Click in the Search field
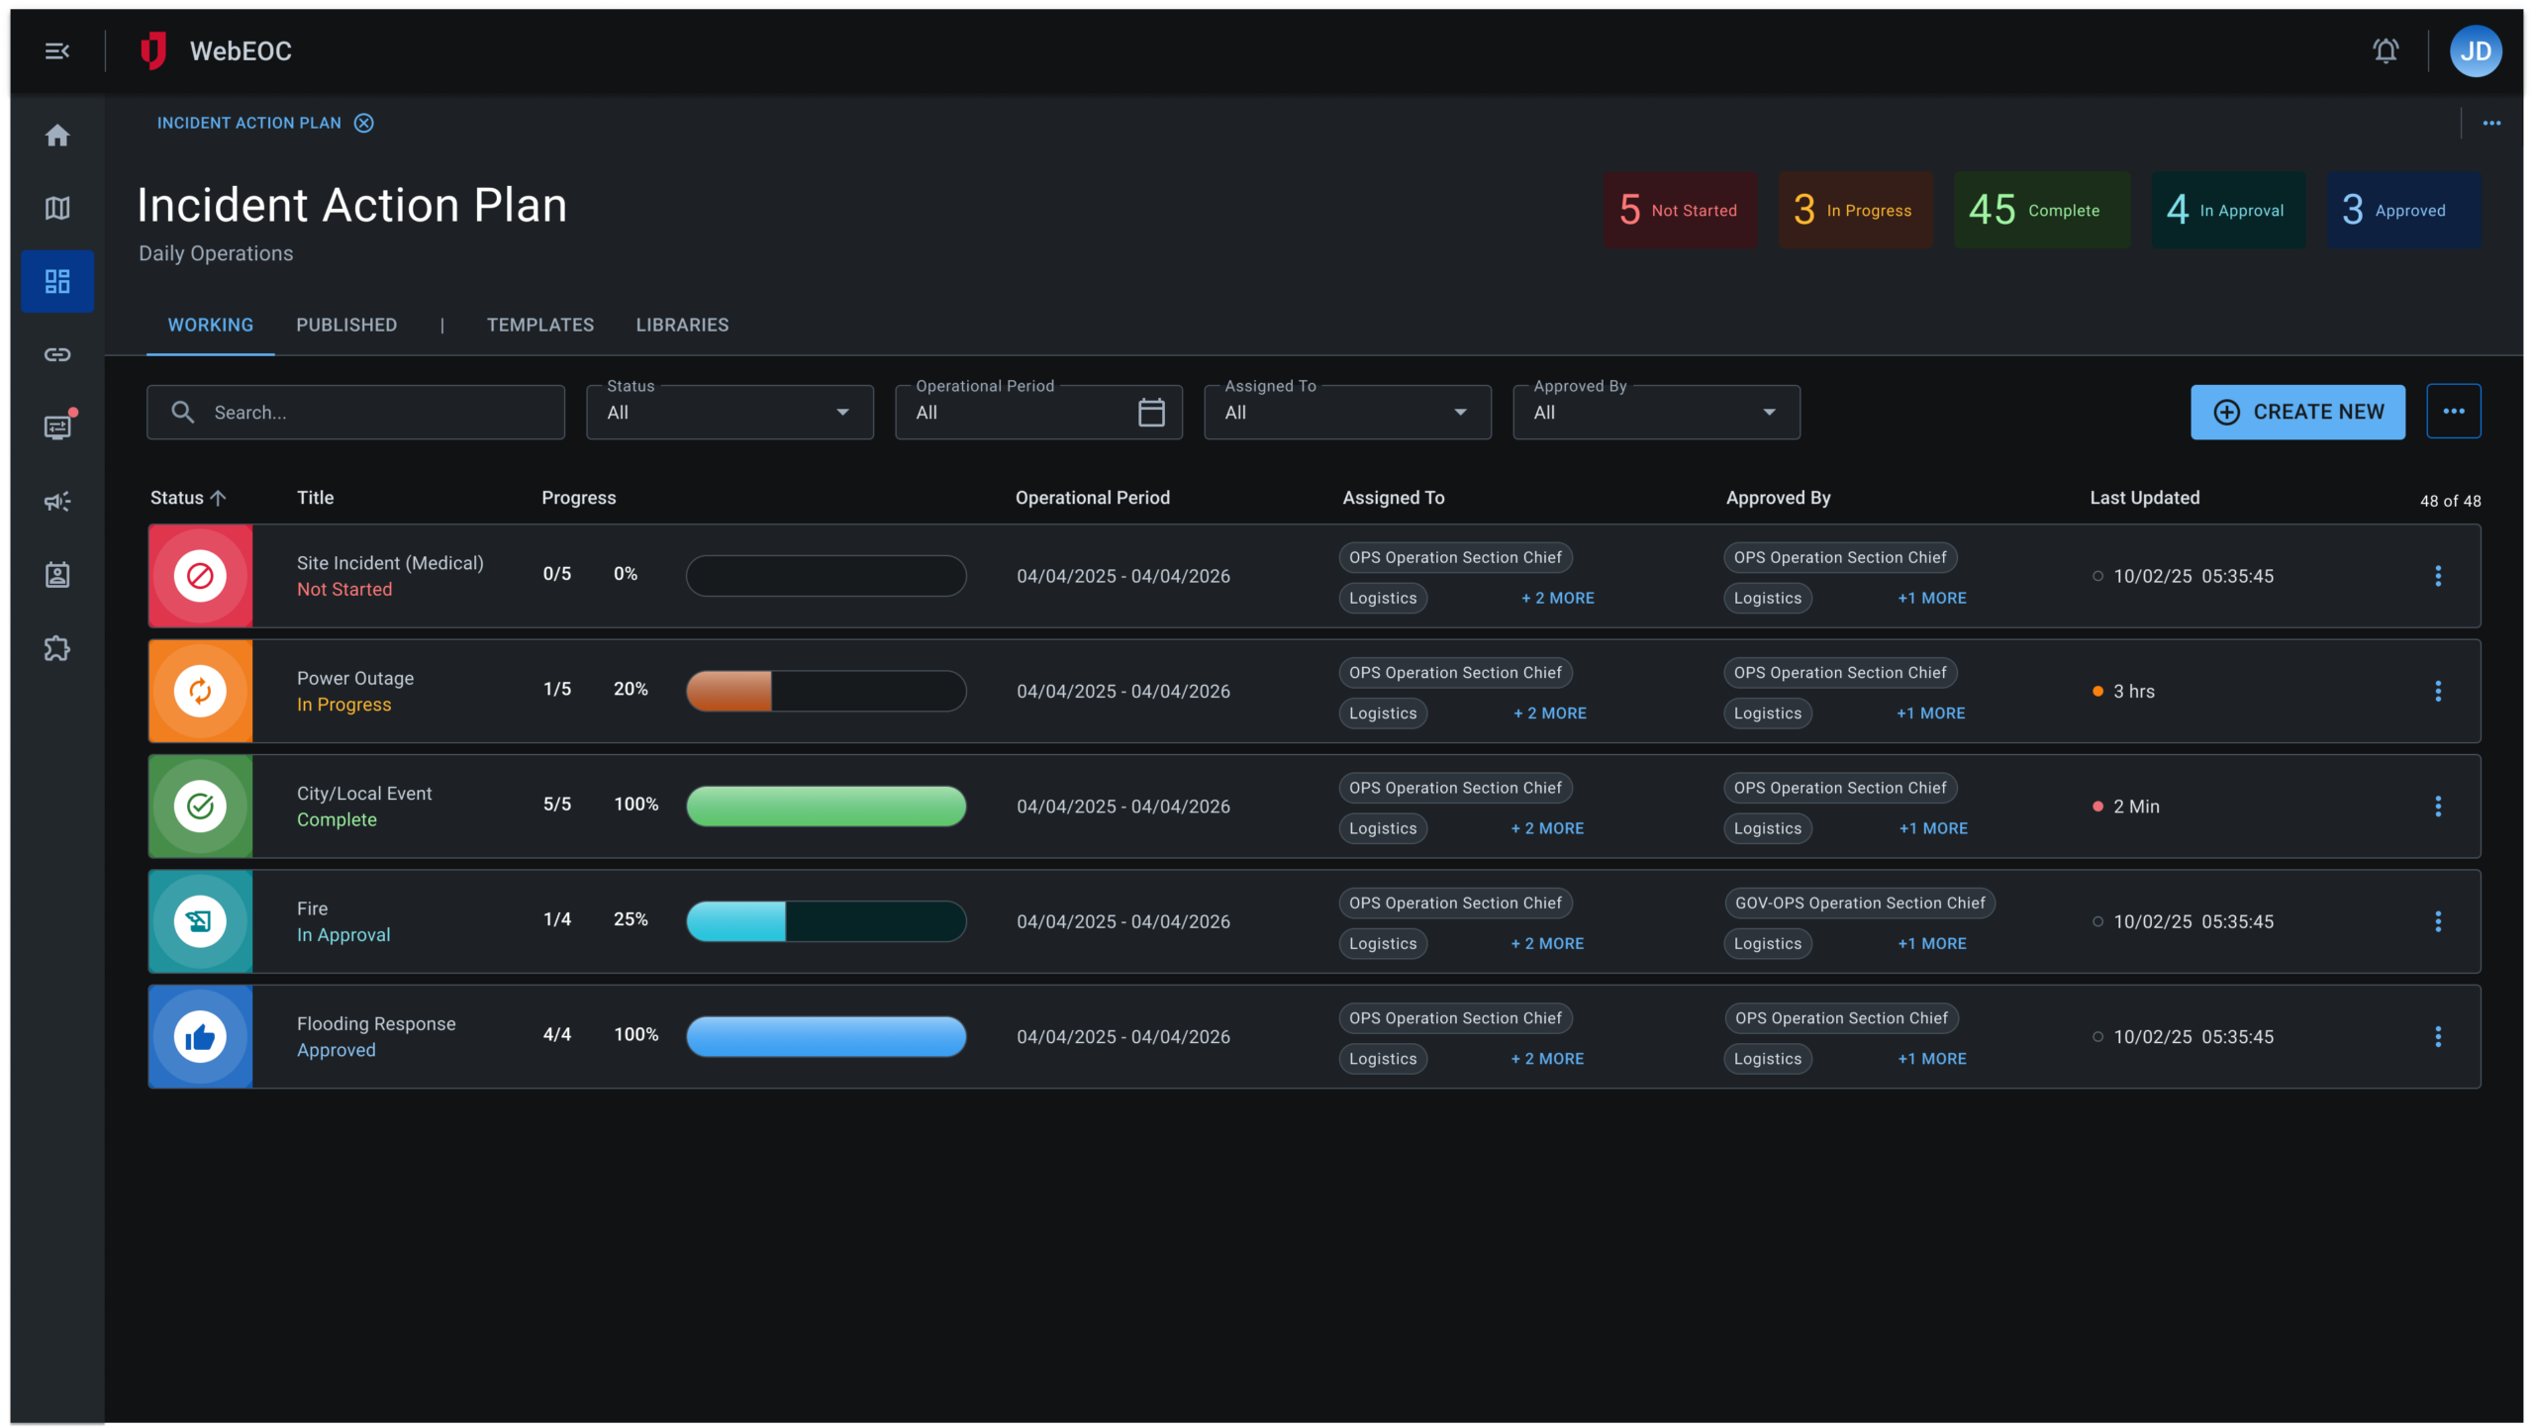 tap(355, 413)
